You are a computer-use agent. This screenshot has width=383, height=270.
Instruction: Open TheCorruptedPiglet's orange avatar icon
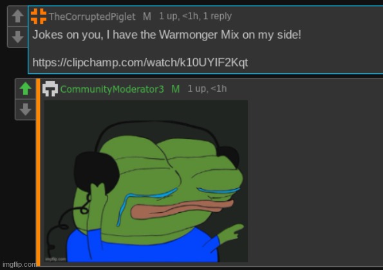[x=39, y=16]
